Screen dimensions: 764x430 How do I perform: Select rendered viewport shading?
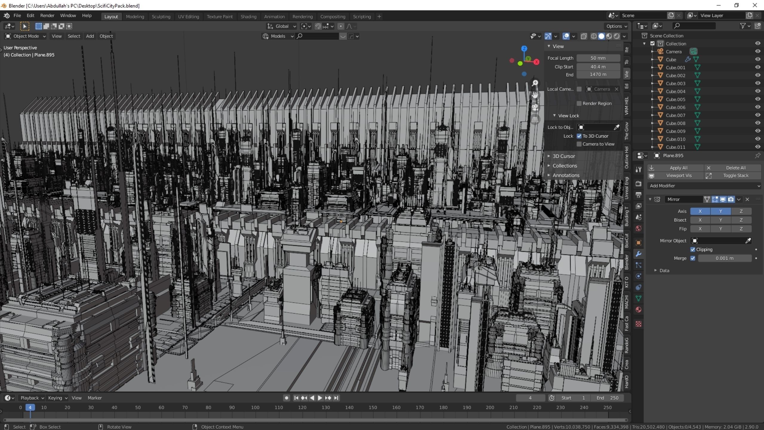617,36
